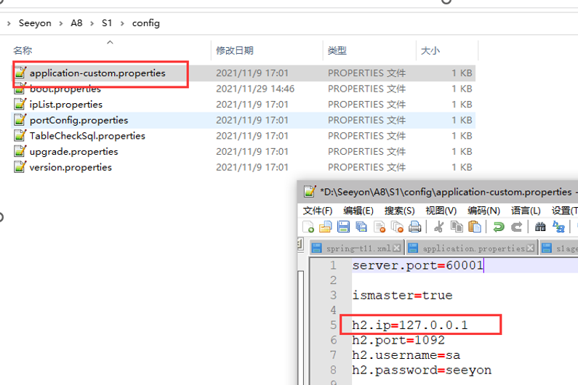Image resolution: width=578 pixels, height=385 pixels.
Task: Click the h2.password=seeyon line
Action: (x=422, y=370)
